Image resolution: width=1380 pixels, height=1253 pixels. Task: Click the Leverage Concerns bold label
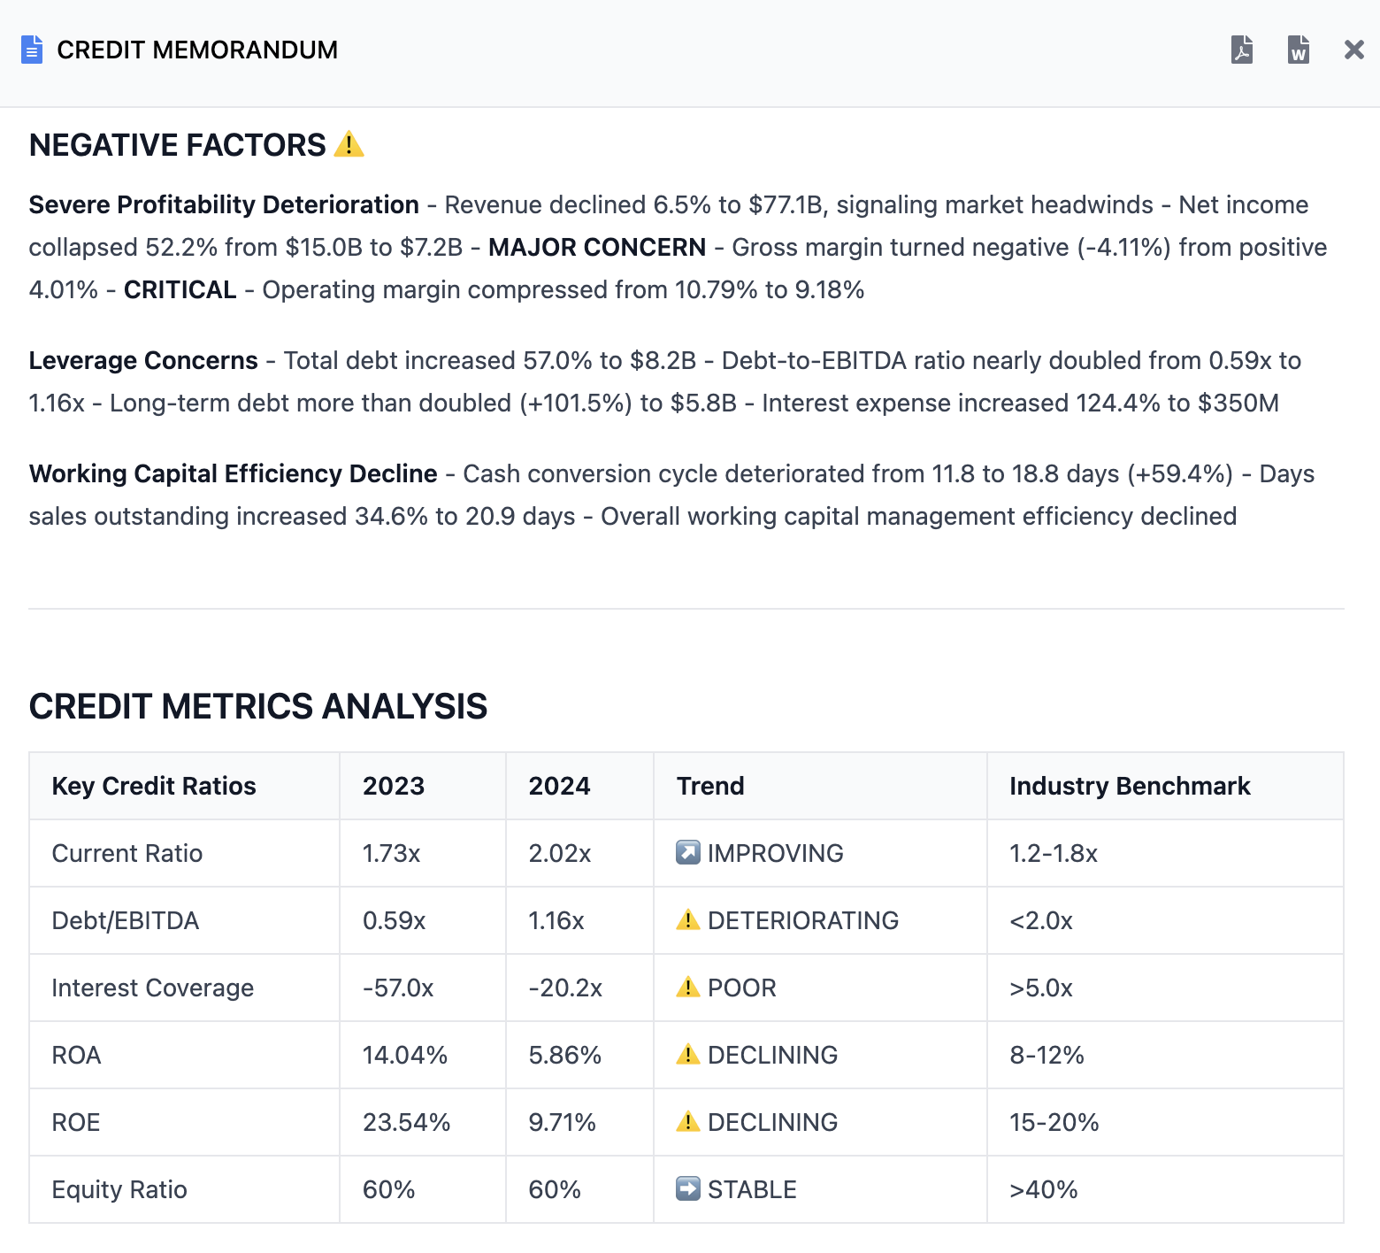click(x=143, y=360)
